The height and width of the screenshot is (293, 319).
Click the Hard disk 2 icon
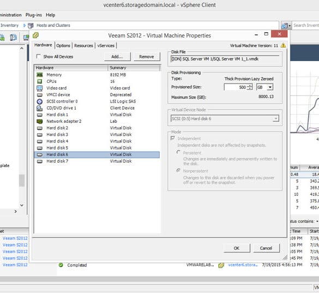(x=40, y=128)
